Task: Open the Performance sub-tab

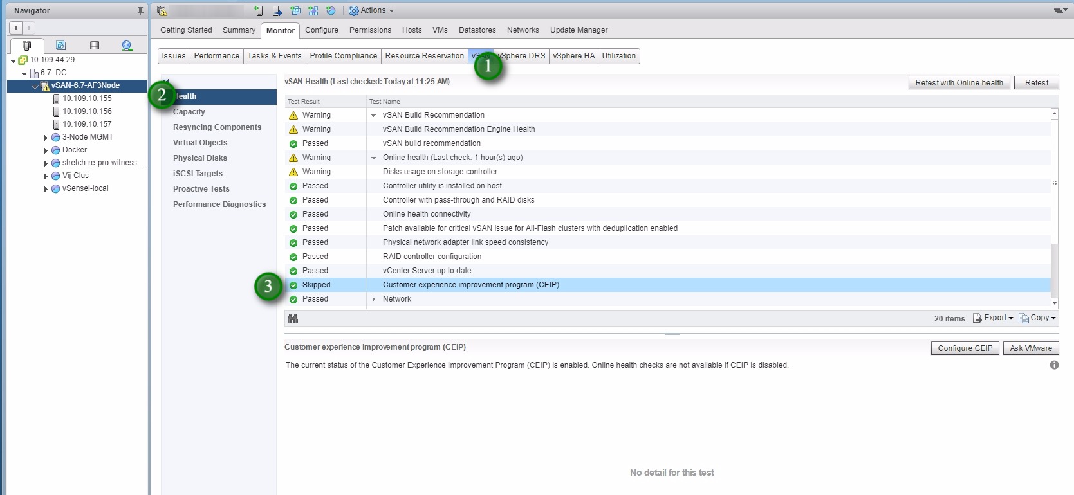Action: coord(217,56)
